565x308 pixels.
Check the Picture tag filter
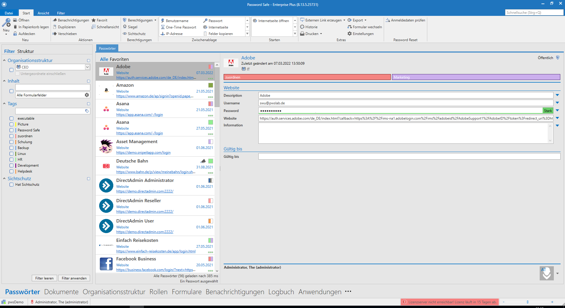11,124
